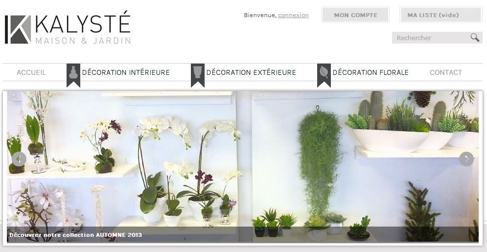
Task: Click the Automne 2013 collection caption
Action: coord(76,235)
